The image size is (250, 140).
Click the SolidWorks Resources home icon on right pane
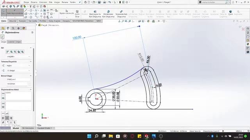248,28
